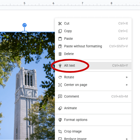140x140 pixels.
Task: Open the Rotate menu entry
Action: click(93, 77)
